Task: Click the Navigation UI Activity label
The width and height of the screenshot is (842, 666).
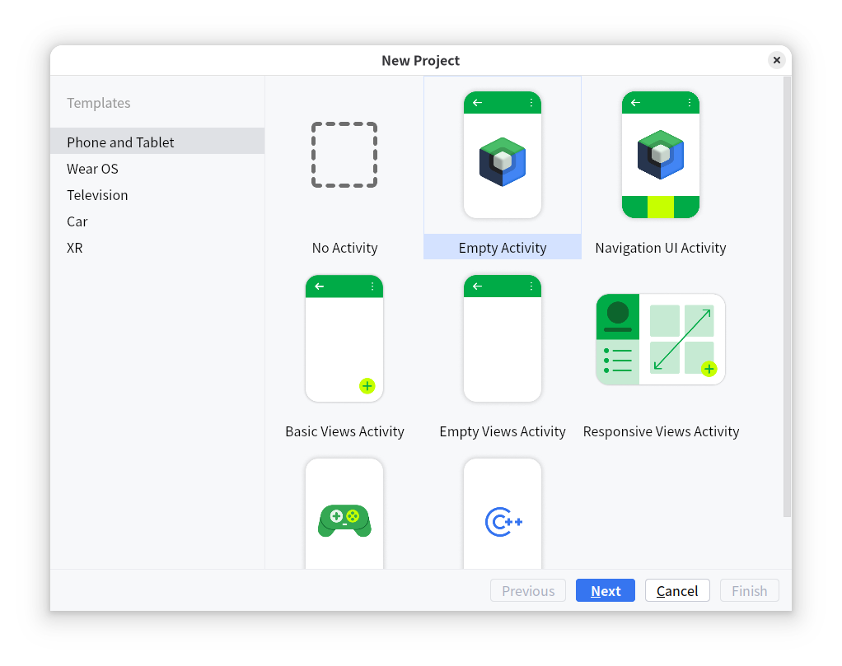Action: tap(660, 248)
